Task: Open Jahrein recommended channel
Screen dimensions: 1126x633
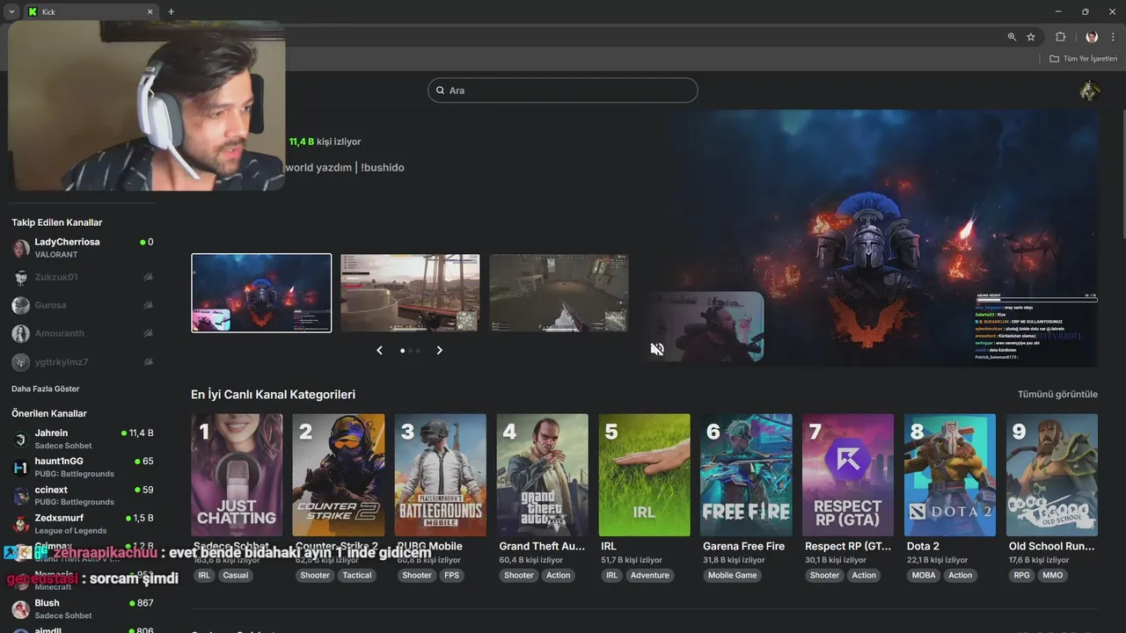Action: [83, 439]
